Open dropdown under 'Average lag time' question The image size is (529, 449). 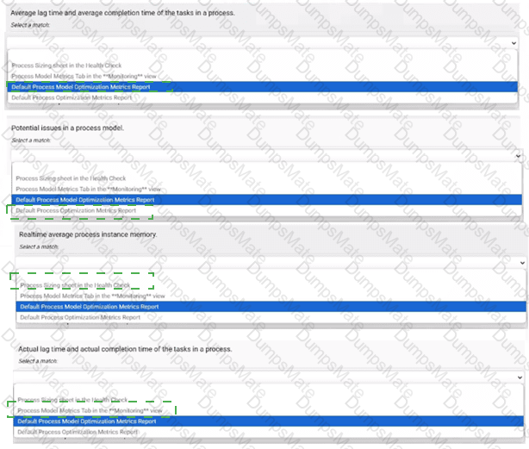(x=515, y=40)
